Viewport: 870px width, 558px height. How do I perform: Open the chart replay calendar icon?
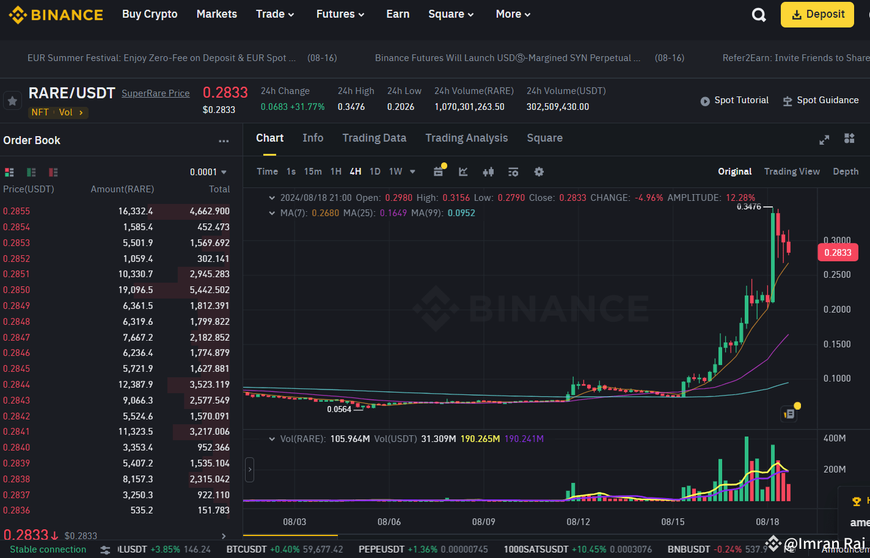[x=438, y=172]
